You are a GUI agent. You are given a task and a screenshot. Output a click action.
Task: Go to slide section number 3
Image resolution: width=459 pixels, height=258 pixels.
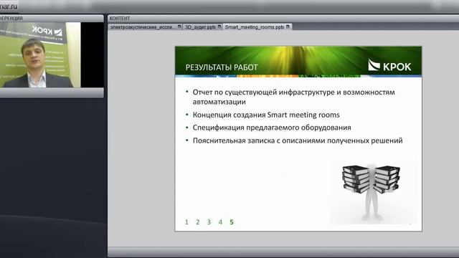coord(209,222)
